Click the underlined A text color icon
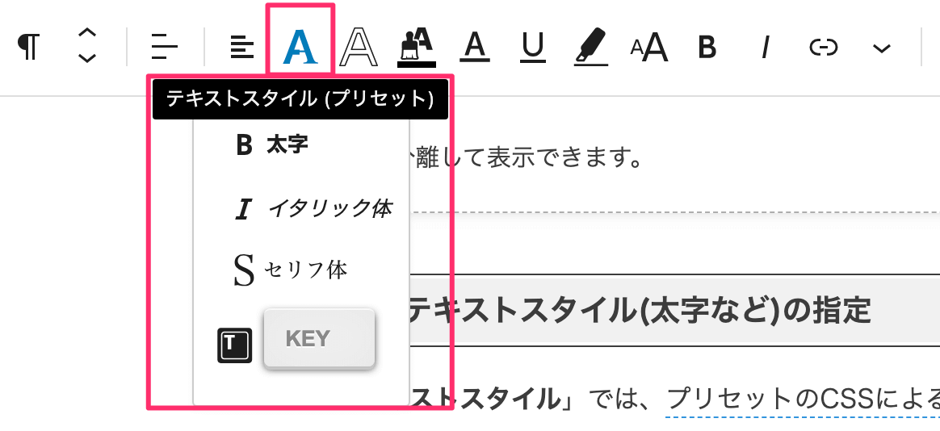940x431 pixels. tap(475, 47)
